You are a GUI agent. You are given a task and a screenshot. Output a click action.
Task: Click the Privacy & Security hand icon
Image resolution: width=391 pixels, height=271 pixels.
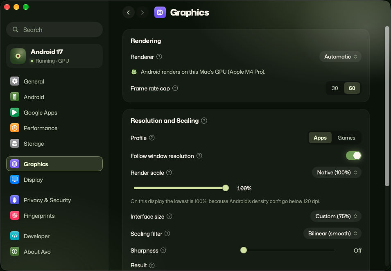[x=15, y=200]
